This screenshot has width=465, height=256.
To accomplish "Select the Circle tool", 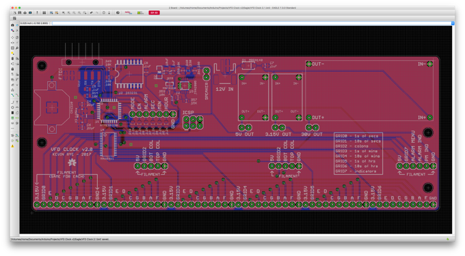I will [12, 107].
